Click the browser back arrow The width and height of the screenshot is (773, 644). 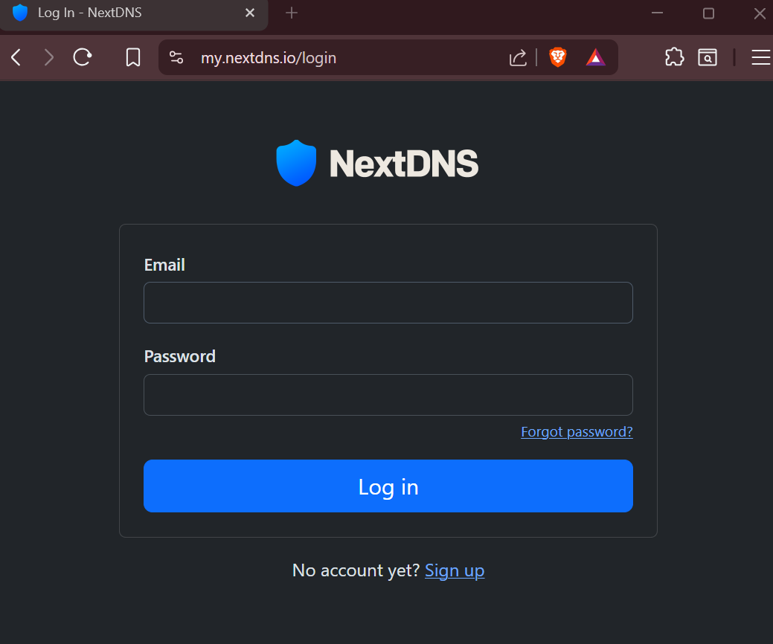[15, 57]
